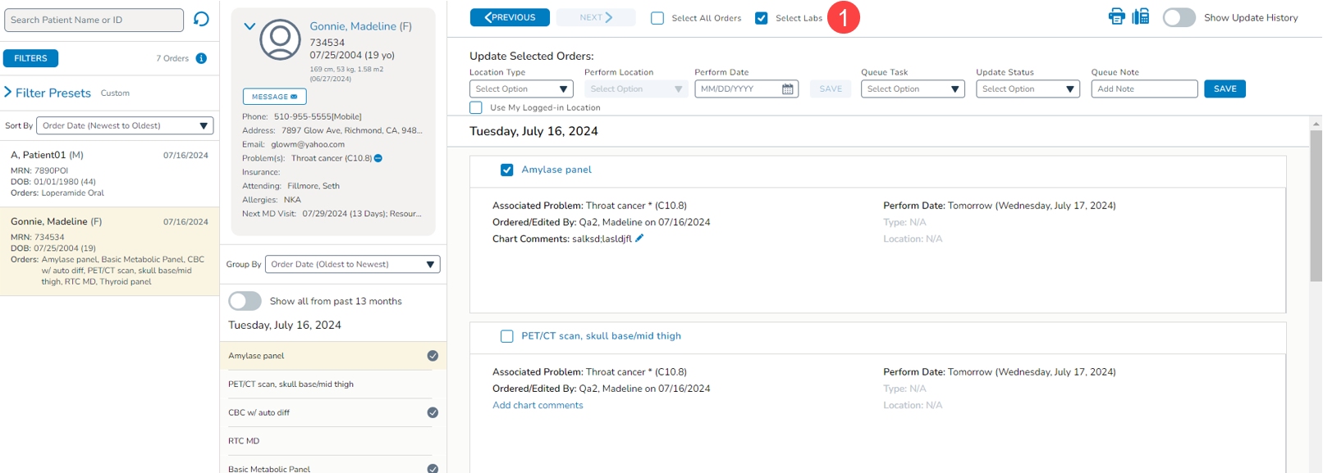Click the PREVIOUS button
Image resolution: width=1323 pixels, height=473 pixels.
pos(510,17)
